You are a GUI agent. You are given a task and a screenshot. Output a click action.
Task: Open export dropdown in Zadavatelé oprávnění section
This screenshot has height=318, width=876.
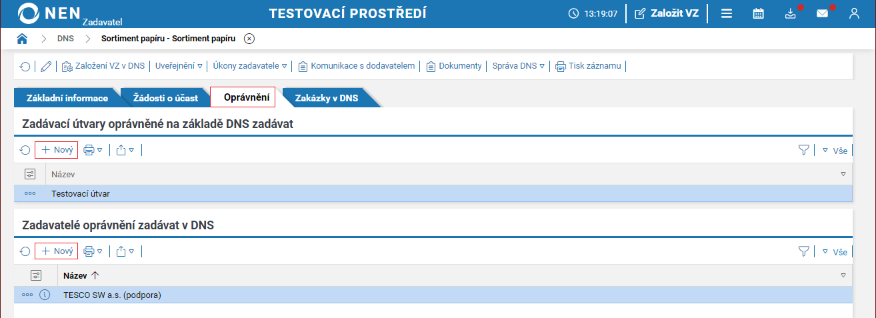tap(125, 251)
